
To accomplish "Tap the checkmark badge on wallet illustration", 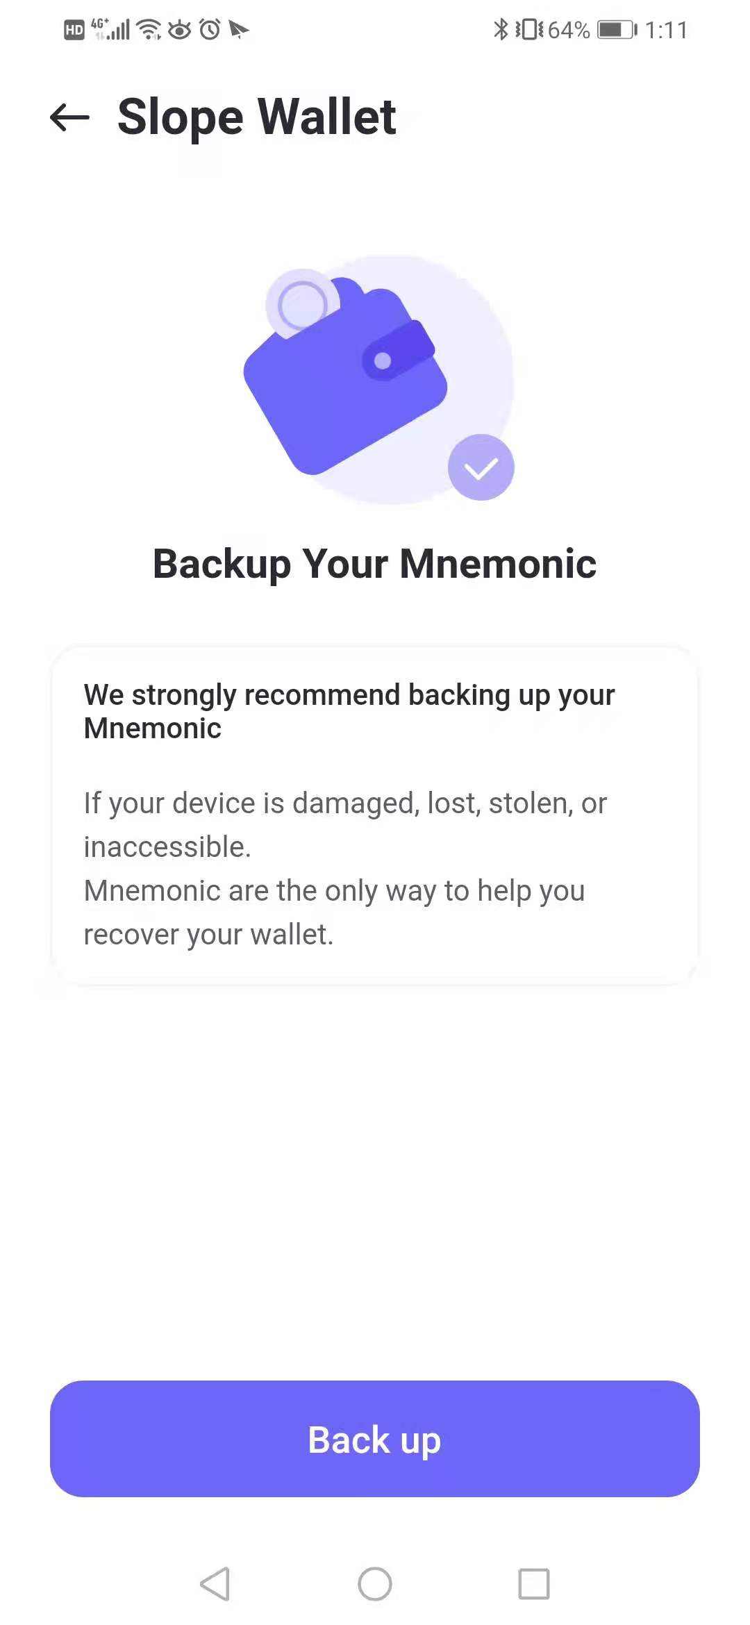I will tap(481, 467).
